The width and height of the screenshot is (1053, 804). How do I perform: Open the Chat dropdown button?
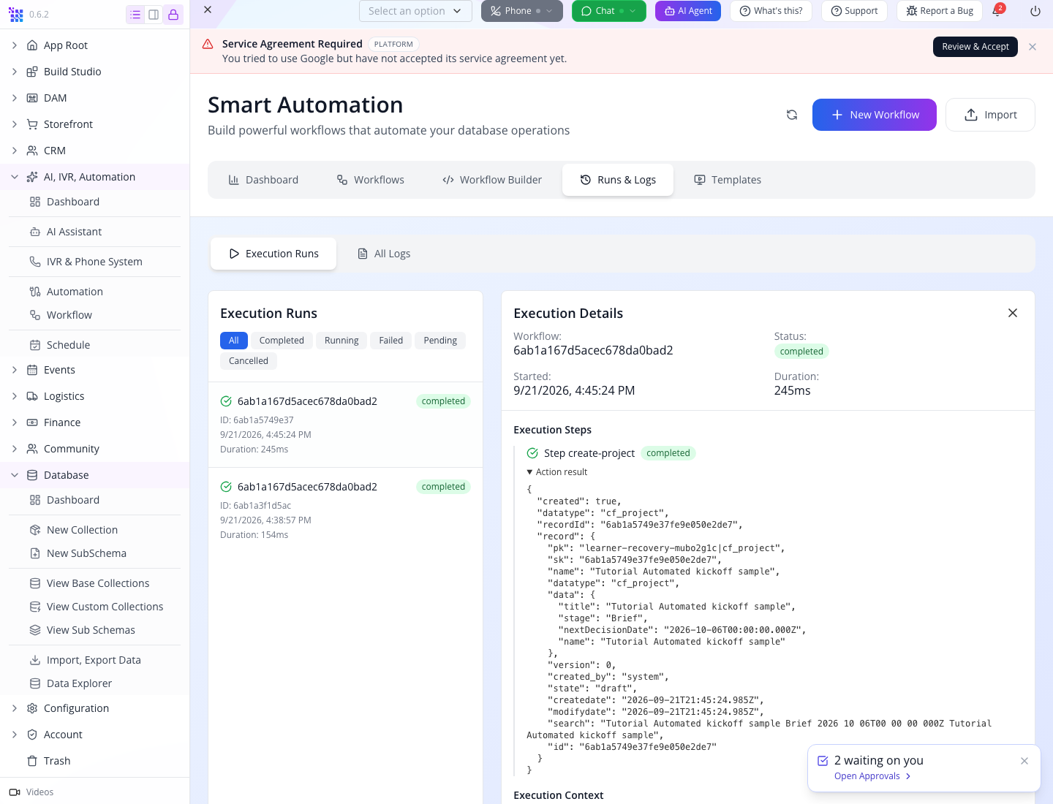click(609, 11)
